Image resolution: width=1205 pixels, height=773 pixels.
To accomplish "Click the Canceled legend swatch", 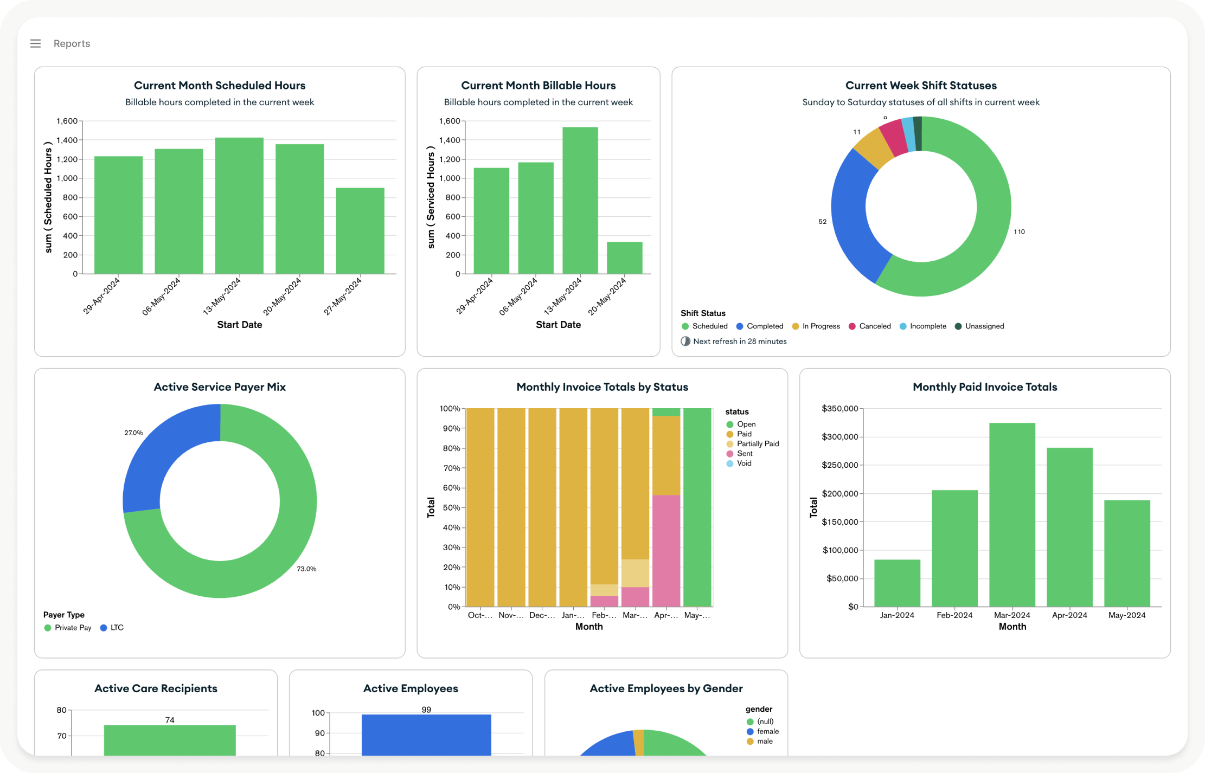I will click(x=852, y=326).
